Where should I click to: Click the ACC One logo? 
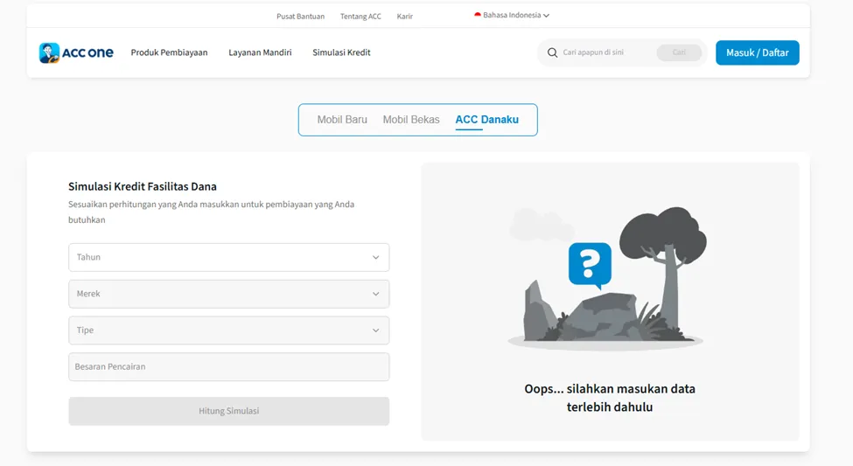[x=76, y=52]
